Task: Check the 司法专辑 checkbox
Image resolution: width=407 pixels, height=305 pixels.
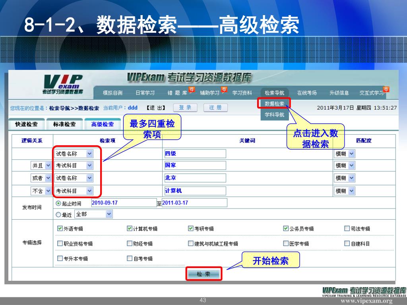Action: click(347, 228)
